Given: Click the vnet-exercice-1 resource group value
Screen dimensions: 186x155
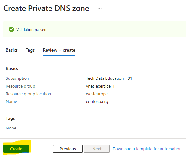Looking at the screenshot, I should click(x=100, y=86).
